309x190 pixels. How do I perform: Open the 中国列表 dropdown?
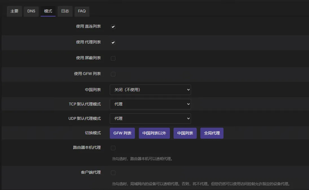pyautogui.click(x=150, y=90)
